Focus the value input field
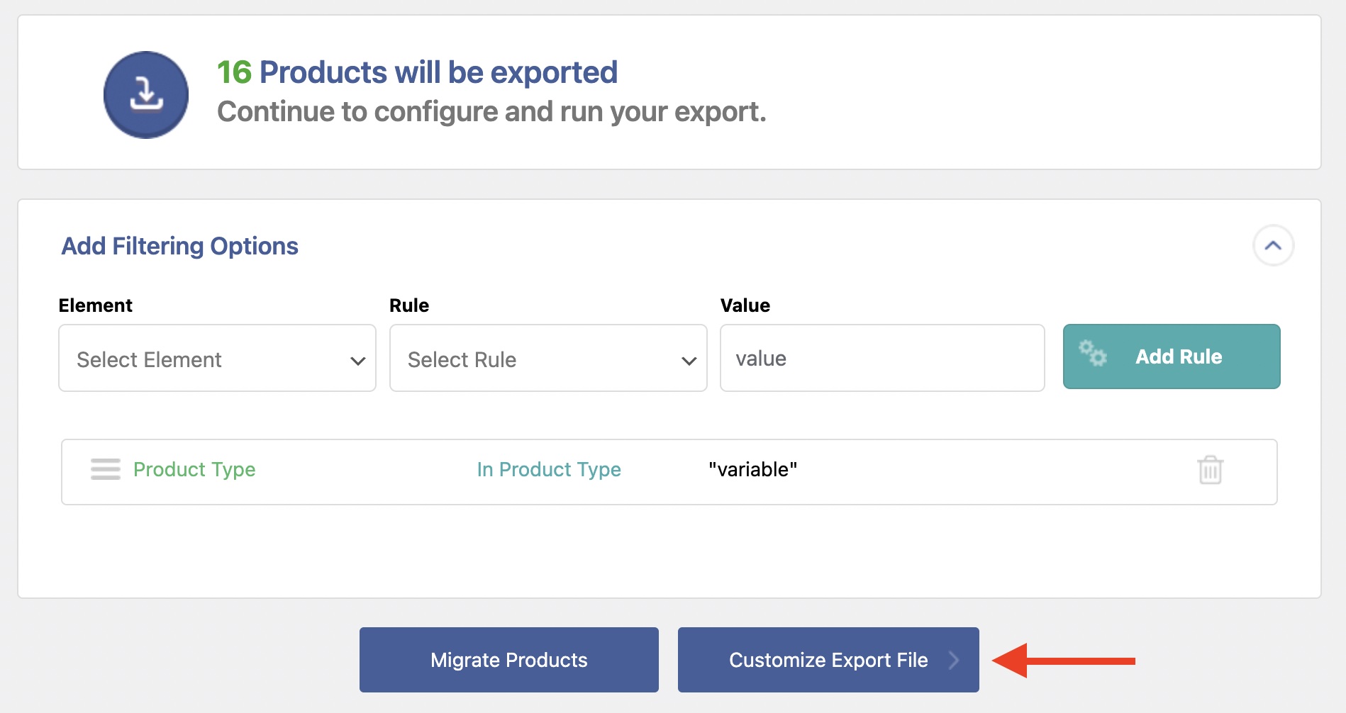 click(881, 359)
